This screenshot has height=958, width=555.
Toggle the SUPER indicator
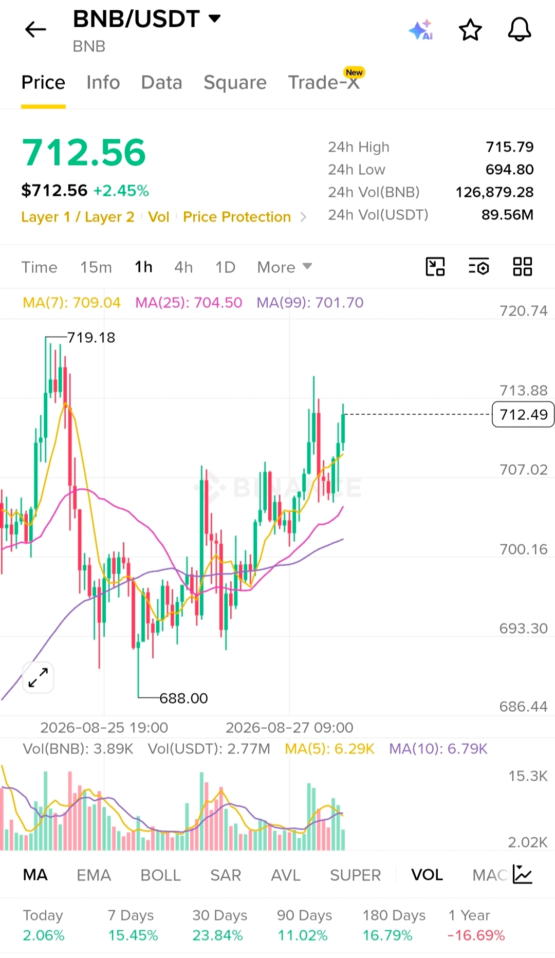[356, 875]
